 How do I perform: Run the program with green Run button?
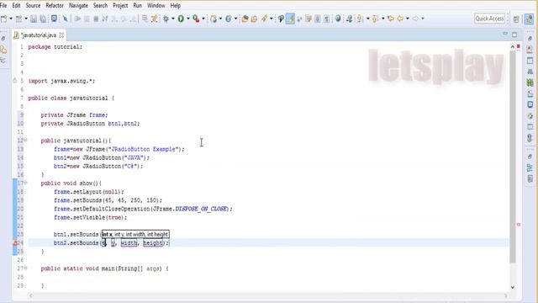[181, 19]
